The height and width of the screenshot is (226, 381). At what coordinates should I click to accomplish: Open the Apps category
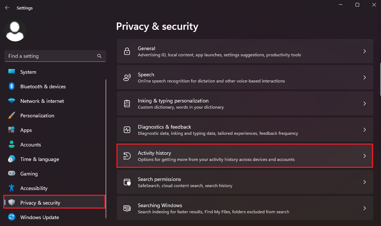[x=55, y=130]
